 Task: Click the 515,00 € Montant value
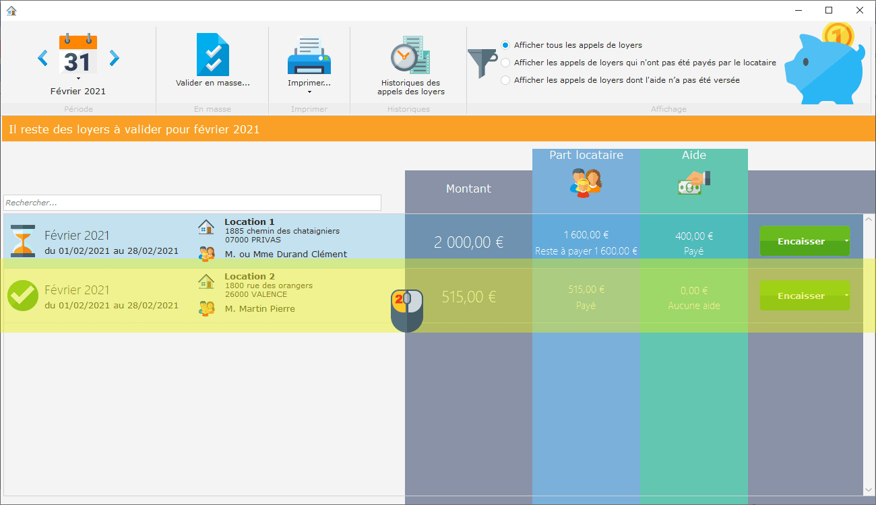click(469, 297)
